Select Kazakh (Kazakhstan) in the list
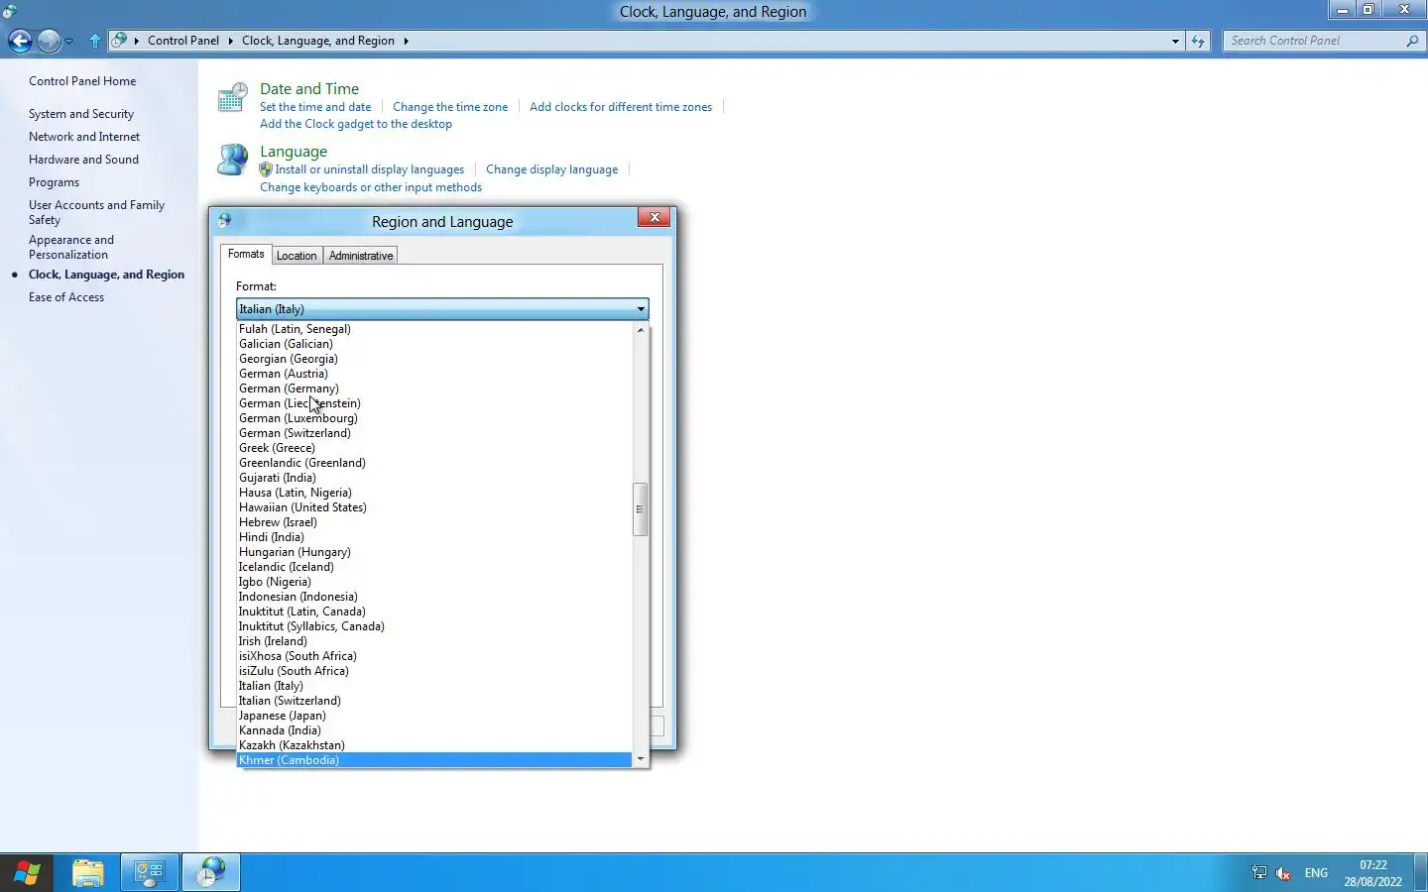 [x=434, y=745]
